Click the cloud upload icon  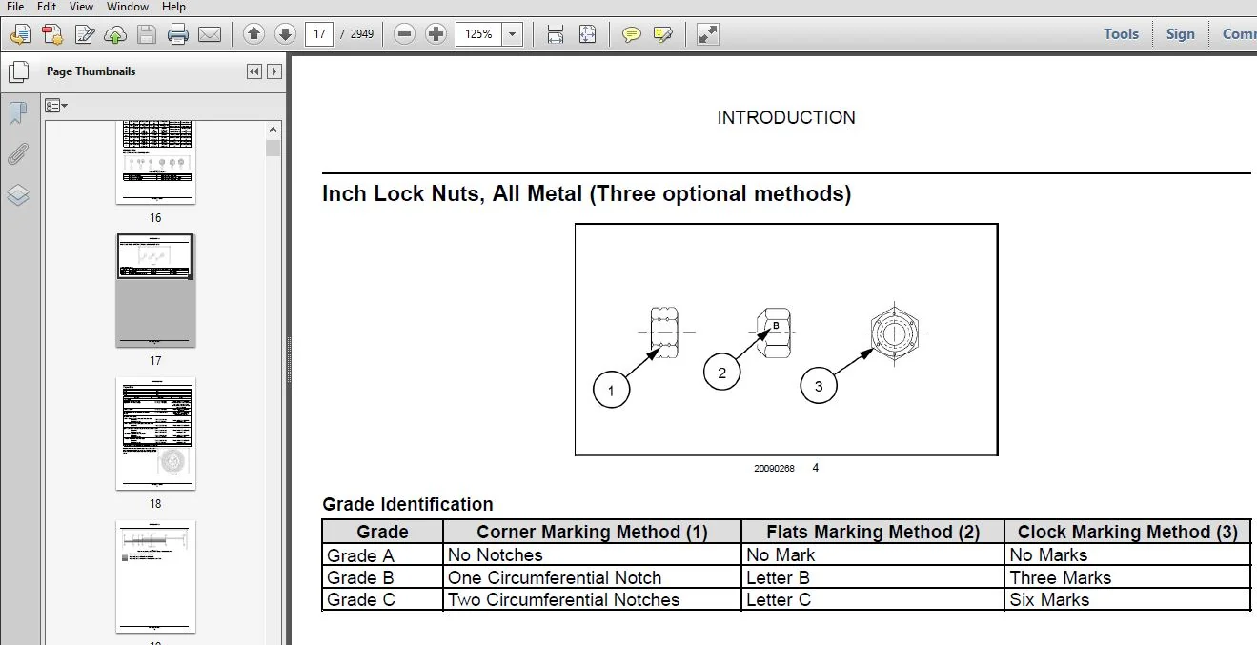pos(114,35)
